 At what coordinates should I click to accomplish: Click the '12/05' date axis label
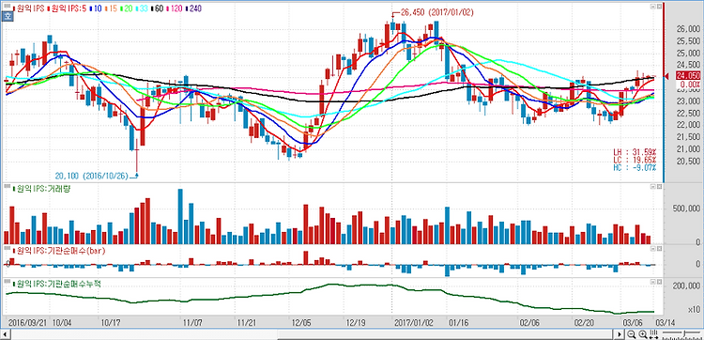[x=300, y=322]
